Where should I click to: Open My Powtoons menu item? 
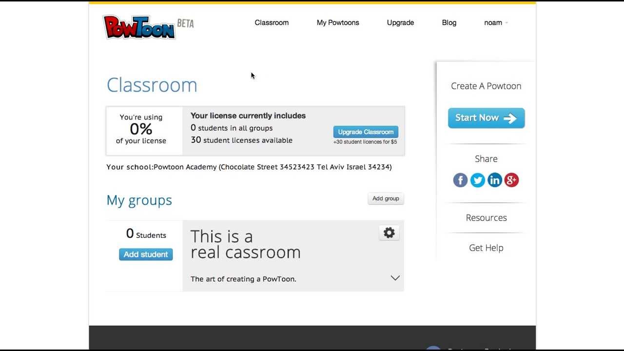[x=338, y=23]
